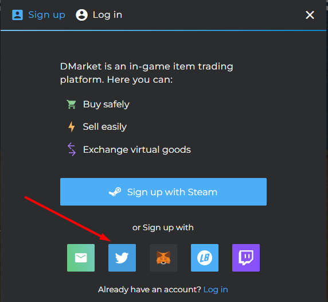Sign up with the LB logo icon

tap(205, 258)
